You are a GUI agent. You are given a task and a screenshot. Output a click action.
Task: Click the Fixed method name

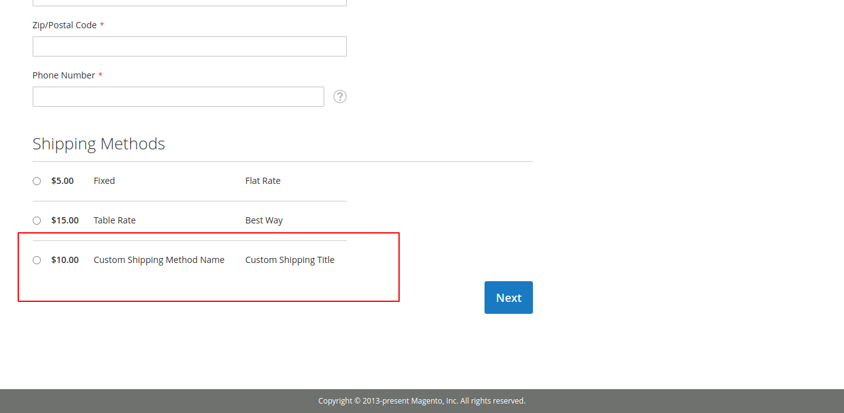pos(104,181)
